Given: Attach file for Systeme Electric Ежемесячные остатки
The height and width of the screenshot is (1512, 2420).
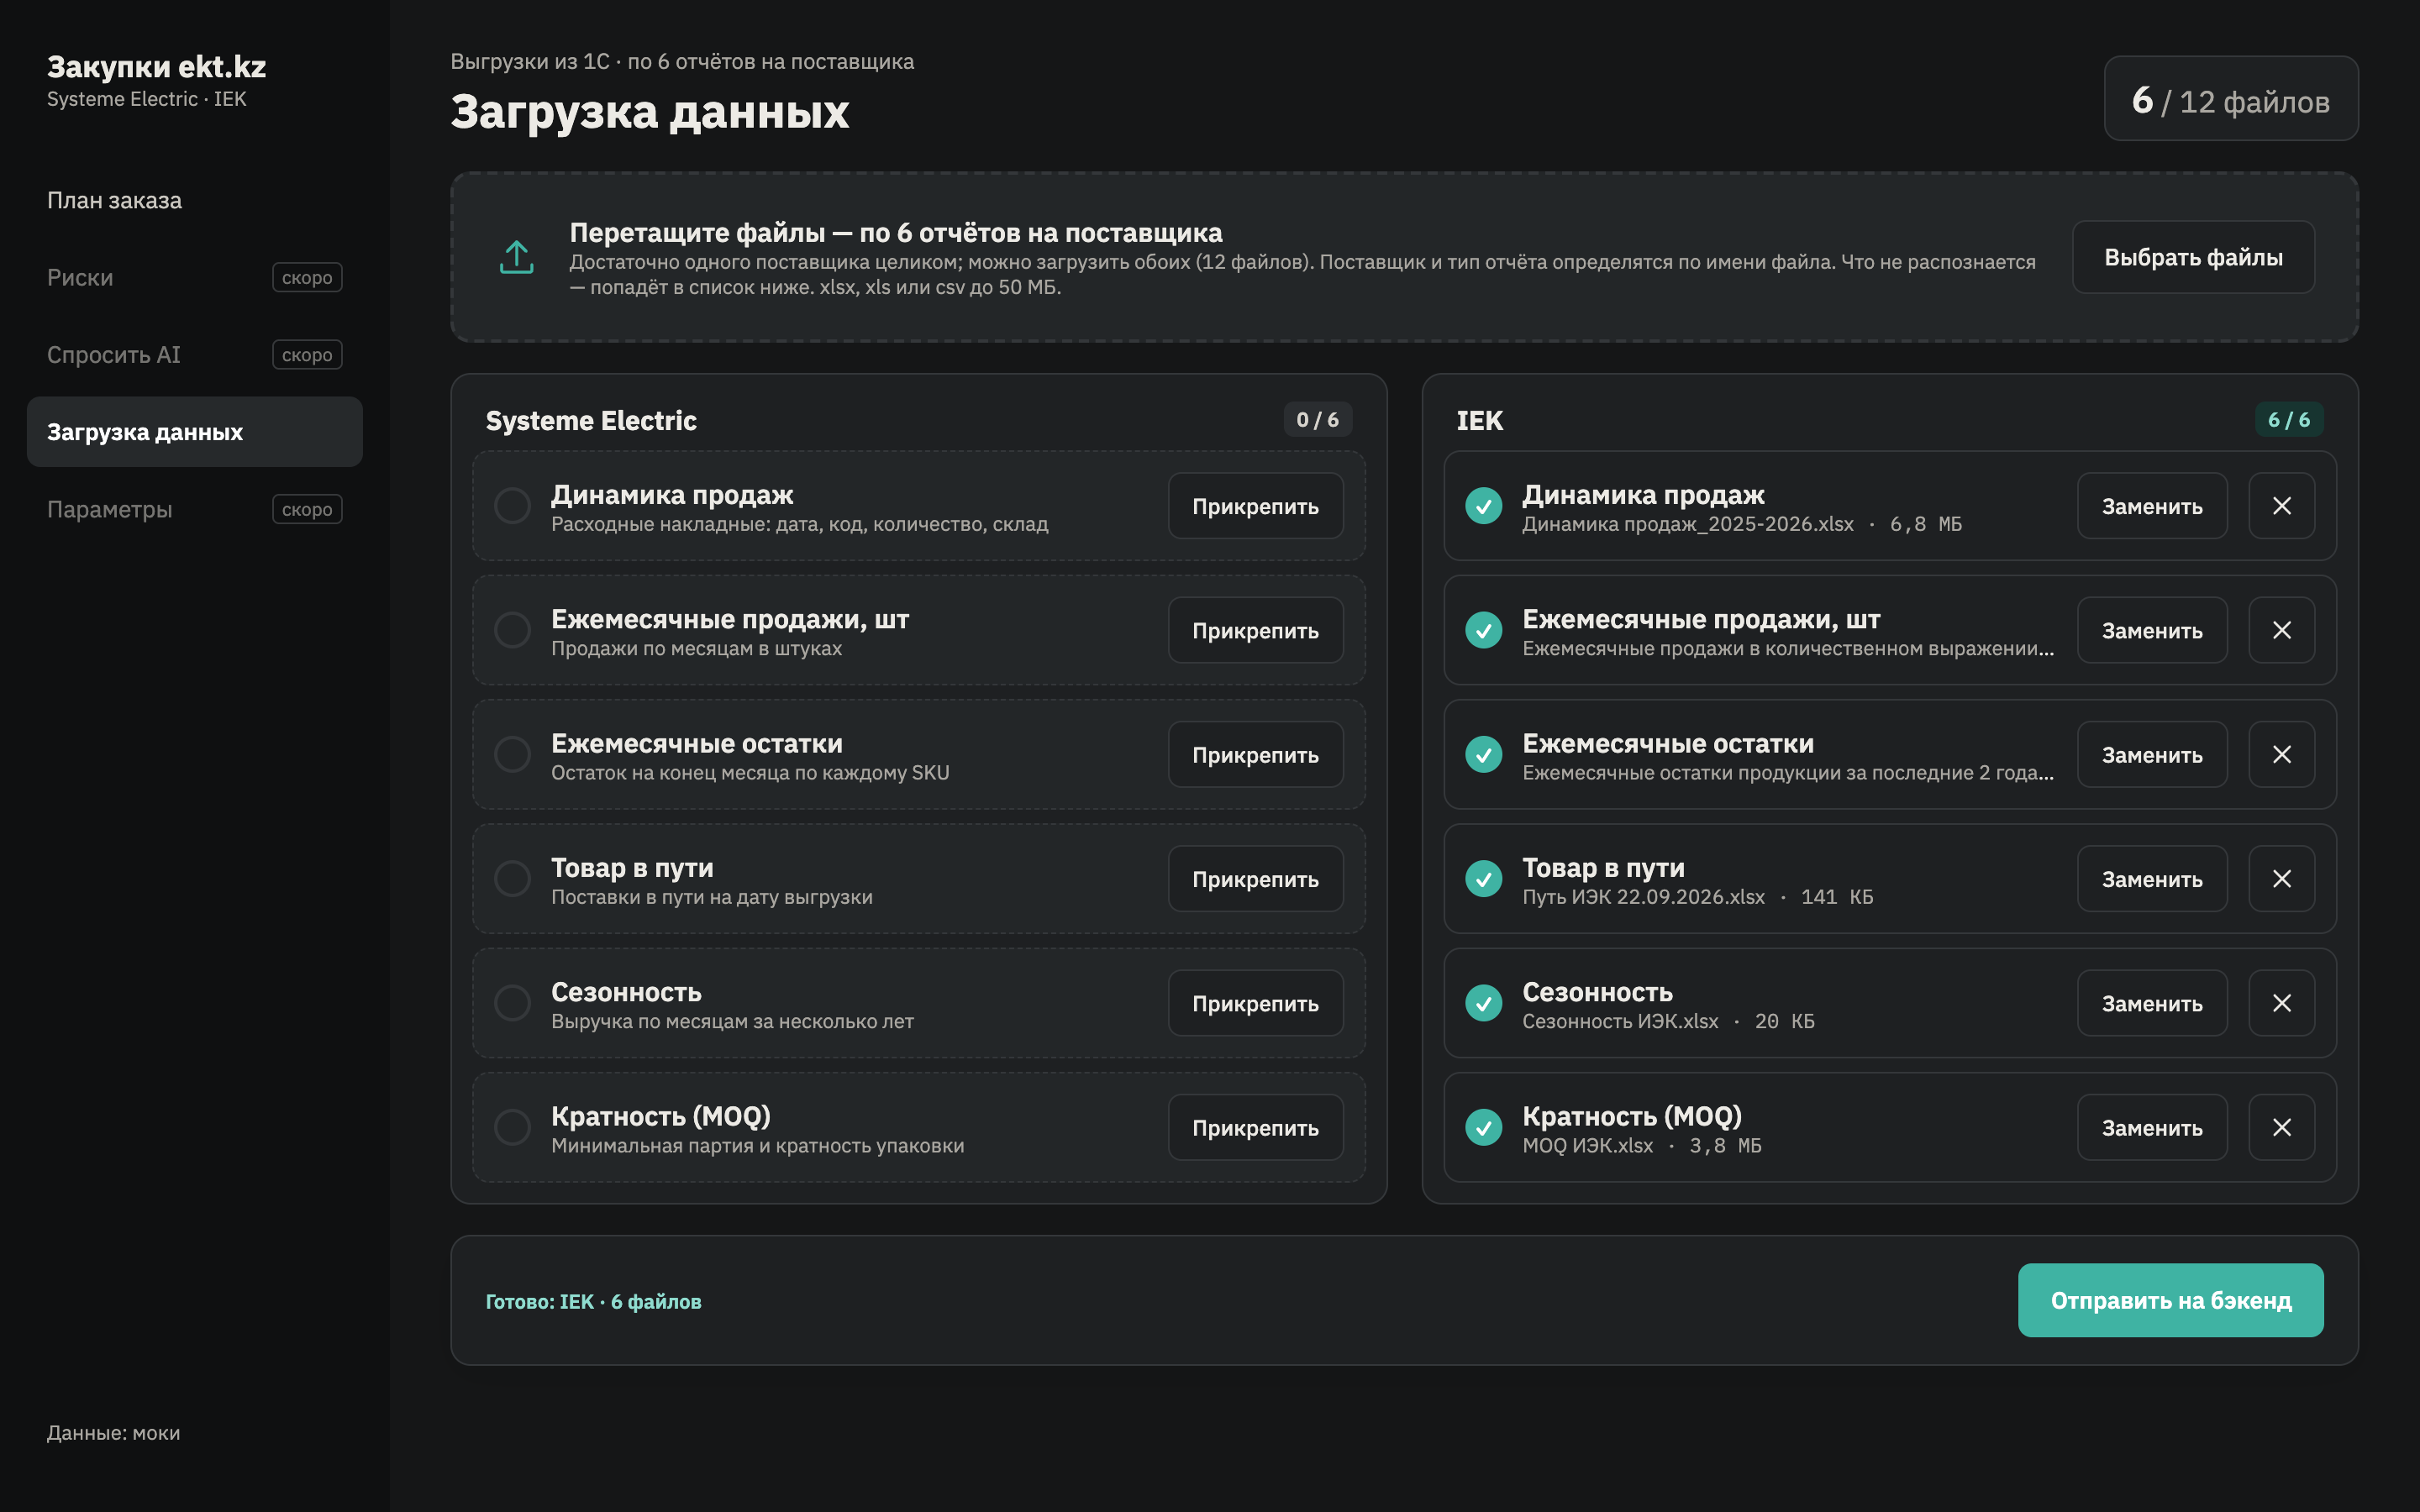Looking at the screenshot, I should tap(1255, 754).
